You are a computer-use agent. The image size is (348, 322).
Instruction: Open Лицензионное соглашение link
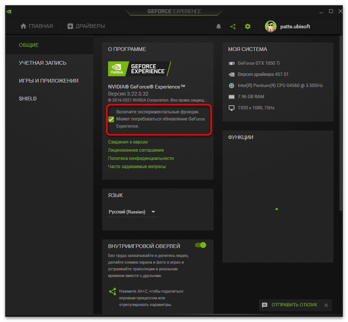pyautogui.click(x=136, y=150)
